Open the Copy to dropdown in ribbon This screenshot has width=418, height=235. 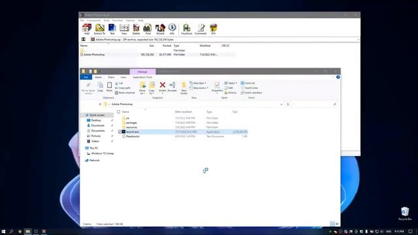(x=152, y=92)
